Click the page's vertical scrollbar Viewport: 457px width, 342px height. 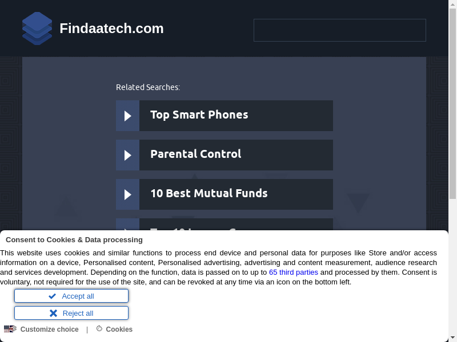[453, 114]
